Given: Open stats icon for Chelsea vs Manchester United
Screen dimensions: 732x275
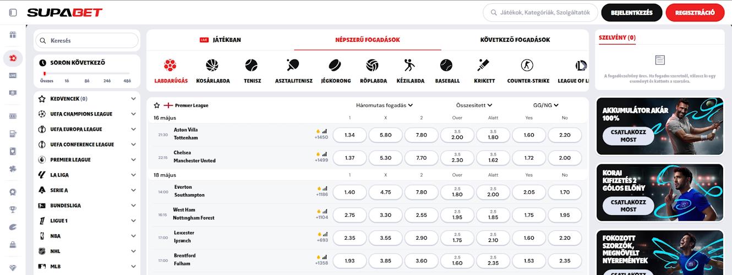Looking at the screenshot, I should [325, 154].
